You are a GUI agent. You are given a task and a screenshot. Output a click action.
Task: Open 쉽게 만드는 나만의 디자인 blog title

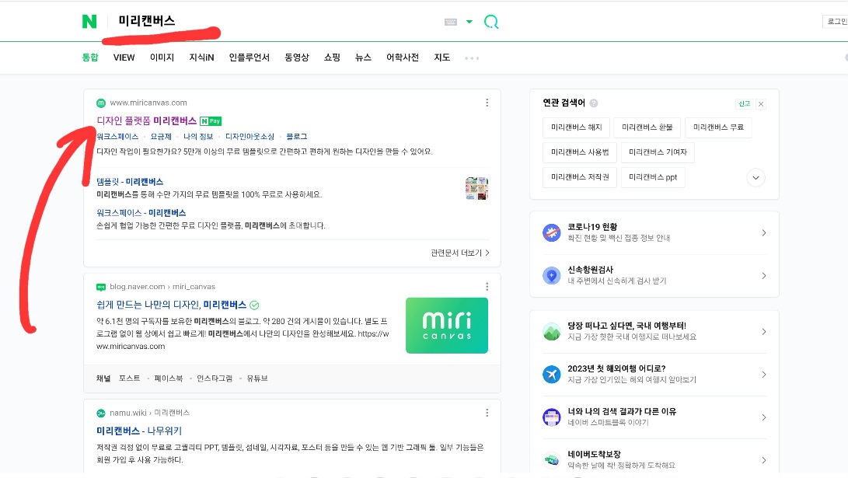tap(172, 305)
